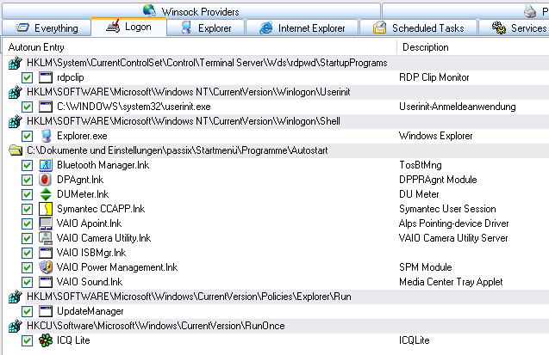This screenshot has height=355, width=549.
Task: Uncheck the rdpclip autorun entry
Action: 28,77
